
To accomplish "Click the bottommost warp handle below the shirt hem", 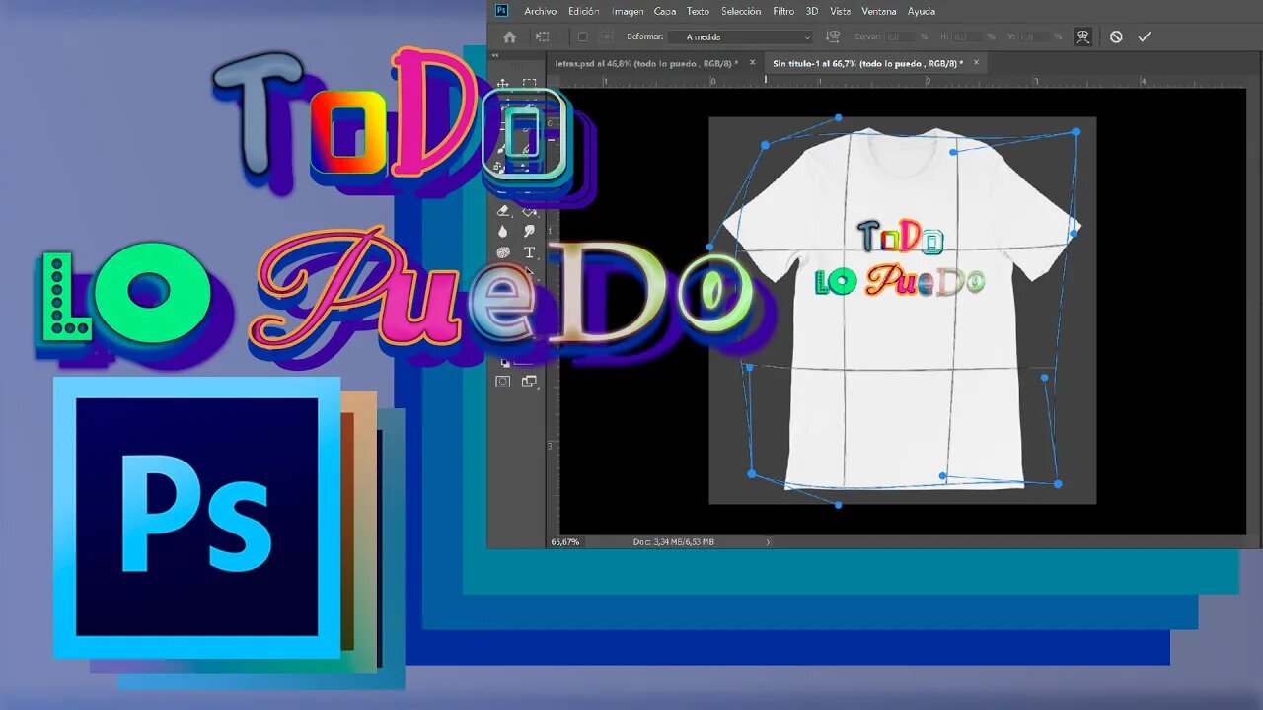I will point(838,505).
